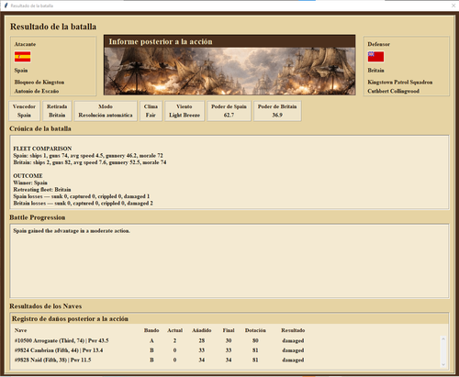
Task: Click the 'Defensor' label
Action: tap(379, 44)
